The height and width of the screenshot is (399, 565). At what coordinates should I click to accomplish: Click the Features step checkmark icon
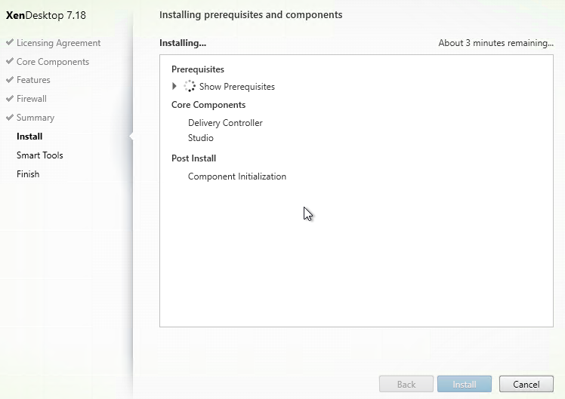(10, 79)
